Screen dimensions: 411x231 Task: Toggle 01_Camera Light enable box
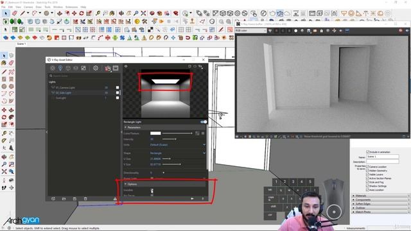tap(118, 87)
